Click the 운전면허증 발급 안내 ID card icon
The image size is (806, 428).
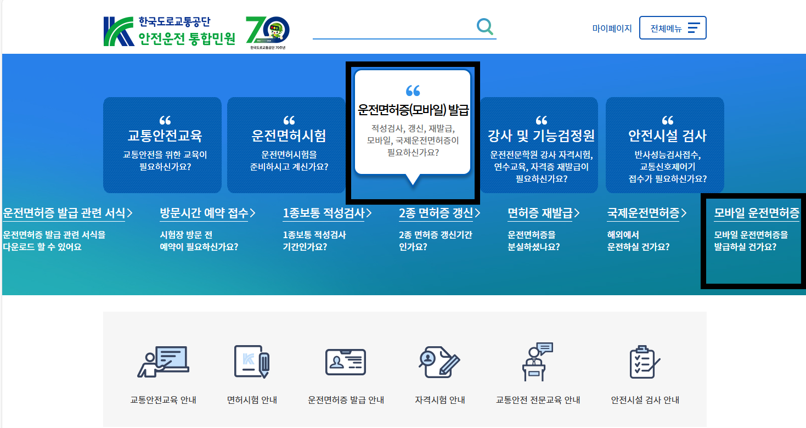point(346,362)
